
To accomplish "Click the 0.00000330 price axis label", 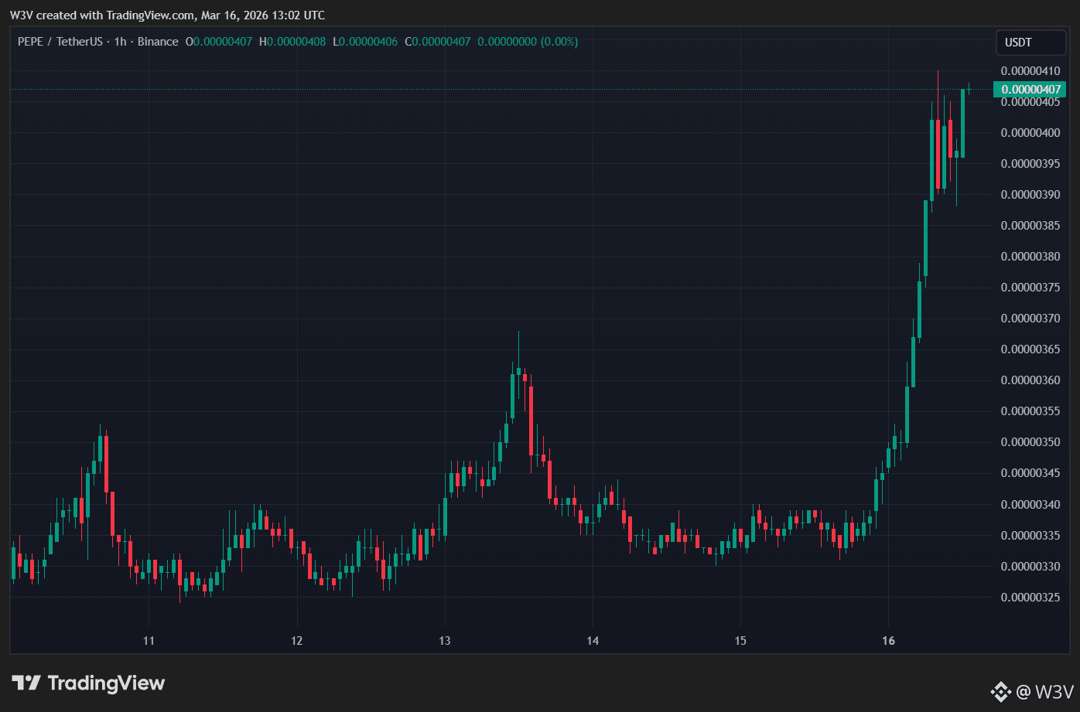I will point(1030,566).
